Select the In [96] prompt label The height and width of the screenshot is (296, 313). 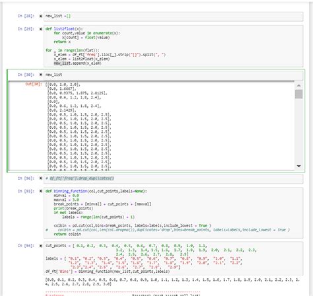tap(26, 178)
